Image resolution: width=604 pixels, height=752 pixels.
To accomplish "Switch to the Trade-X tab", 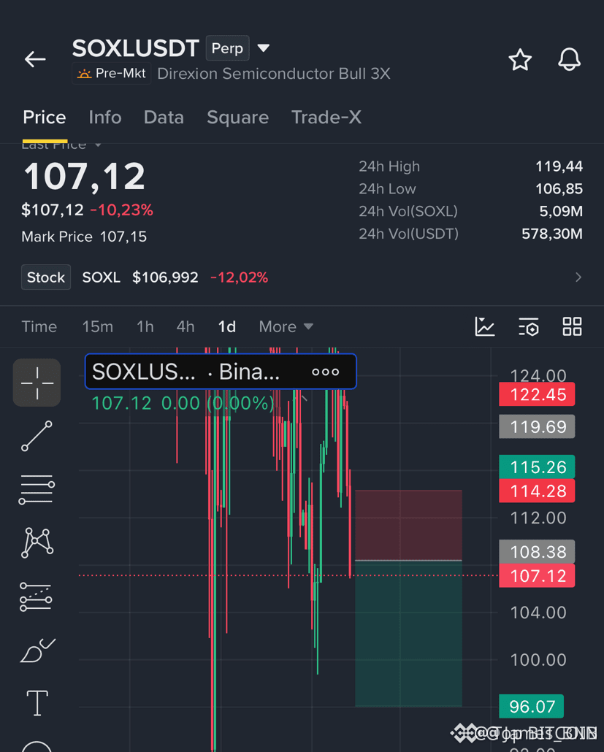I will 326,118.
